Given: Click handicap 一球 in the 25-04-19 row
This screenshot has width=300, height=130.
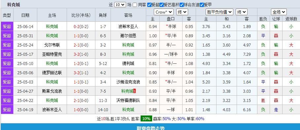Looking at the screenshot, I should click(x=171, y=110).
